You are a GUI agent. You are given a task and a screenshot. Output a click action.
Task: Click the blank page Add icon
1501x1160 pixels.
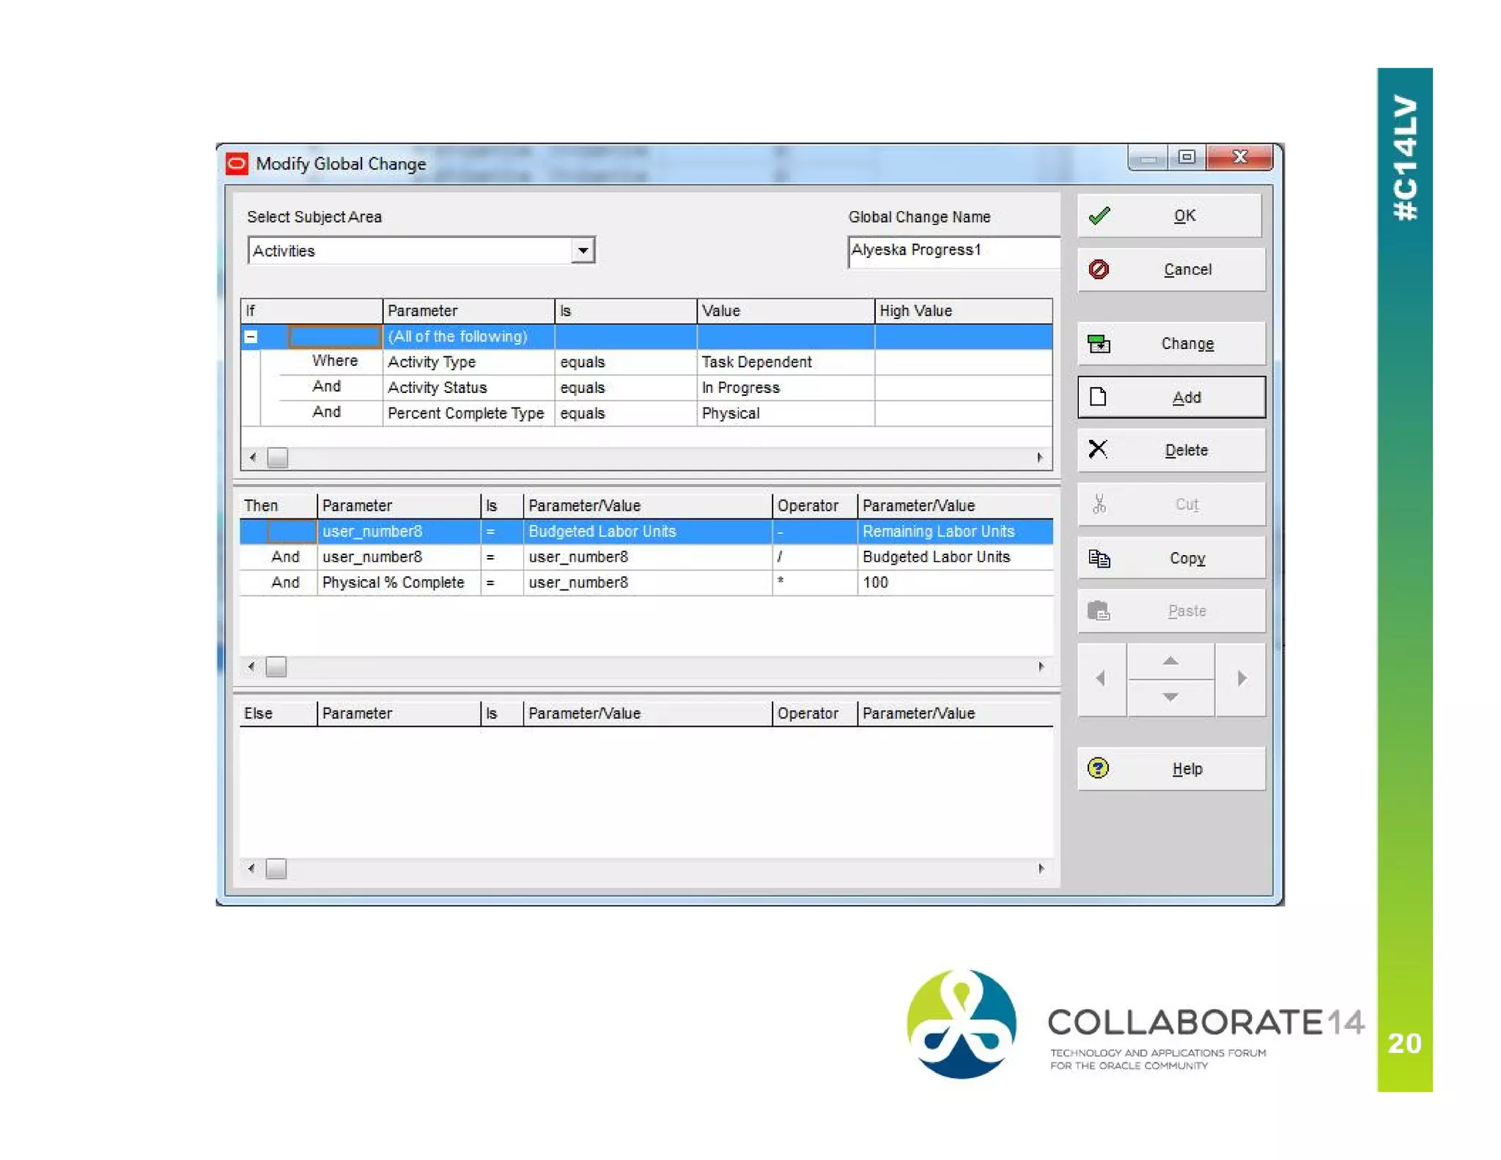[1098, 397]
